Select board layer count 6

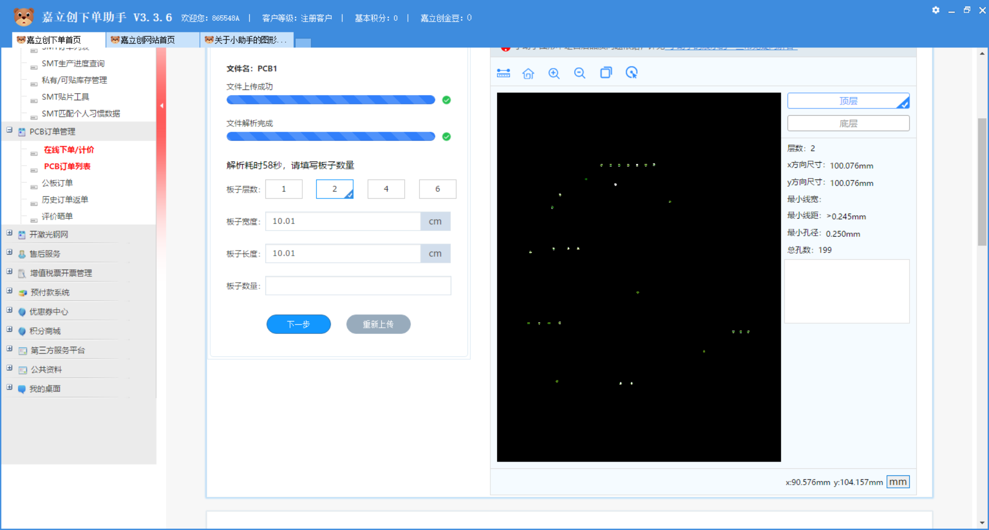[x=438, y=189]
